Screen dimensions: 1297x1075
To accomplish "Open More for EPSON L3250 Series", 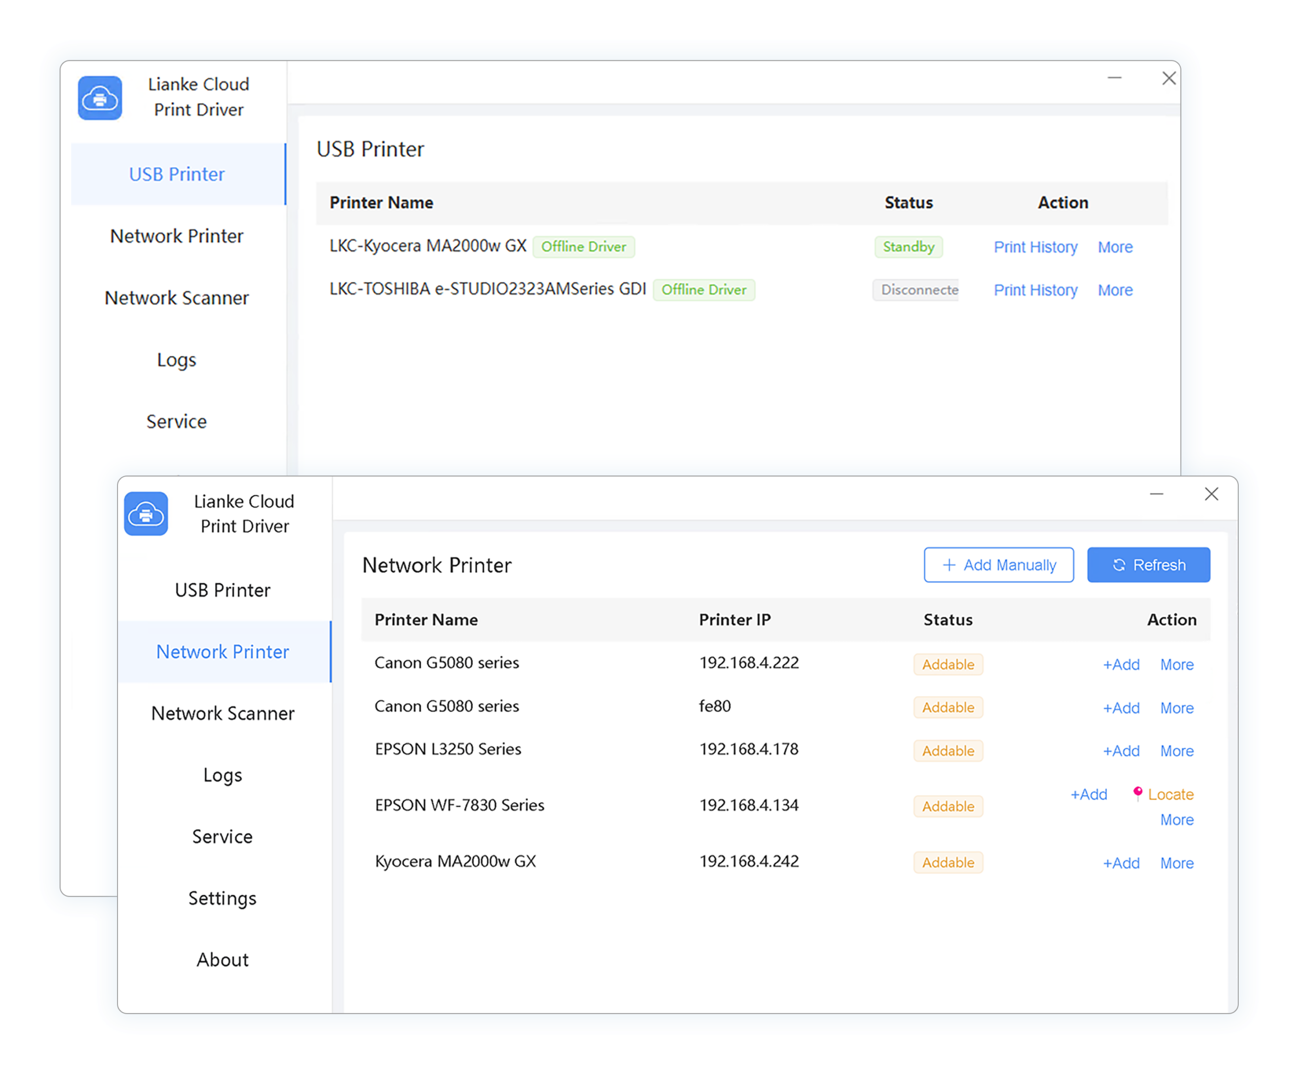I will (1176, 751).
